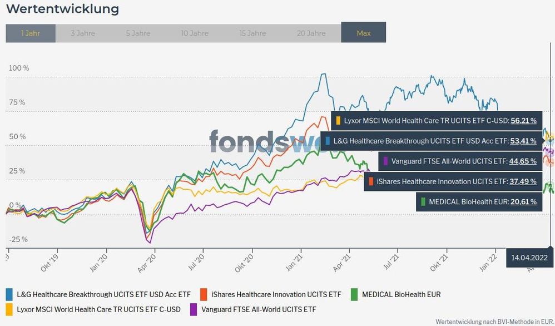555x326 pixels.
Task: Select the 1 Jahr time range tab
Action: tap(31, 33)
